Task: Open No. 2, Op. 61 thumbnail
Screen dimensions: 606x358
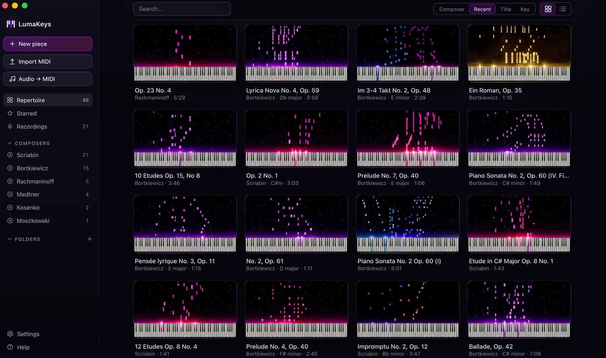Action: (x=296, y=224)
